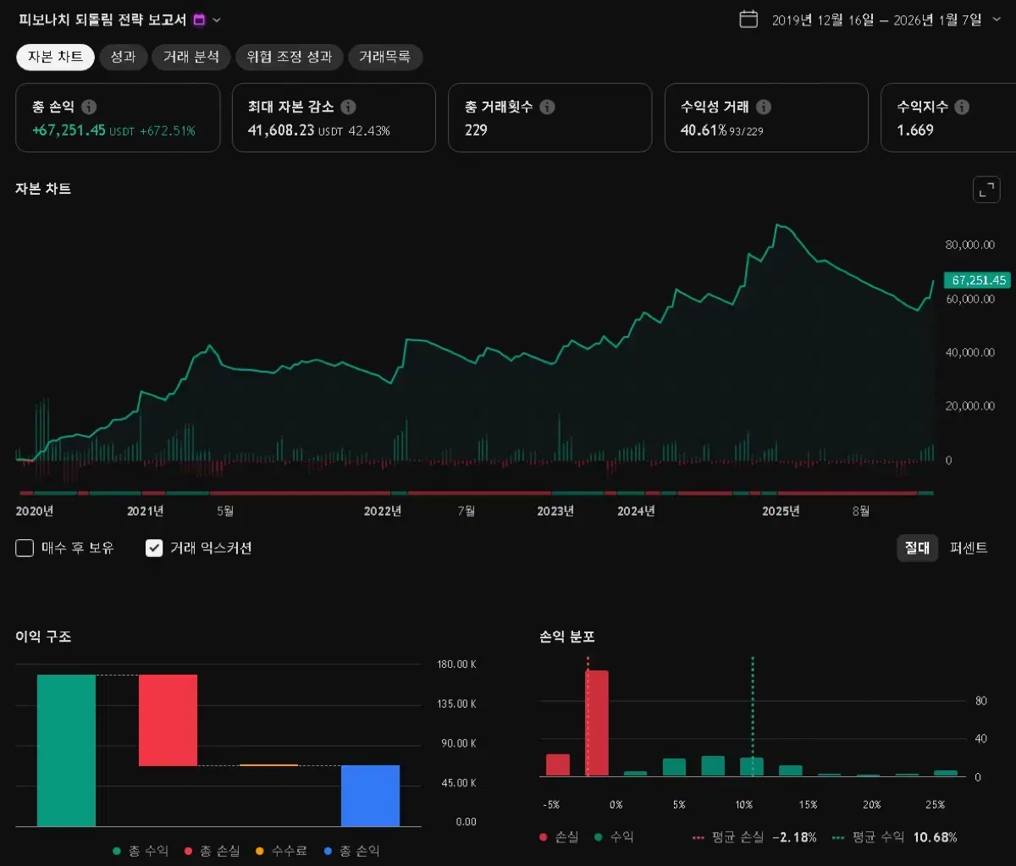Screen dimensions: 1016x866
Task: Uncheck the 거래 익스커션 checkbox
Action: coord(154,548)
